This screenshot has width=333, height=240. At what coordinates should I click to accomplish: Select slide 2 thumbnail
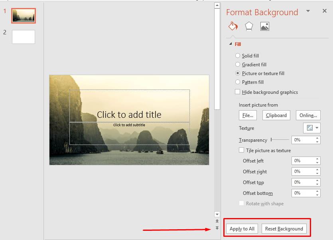[23, 37]
